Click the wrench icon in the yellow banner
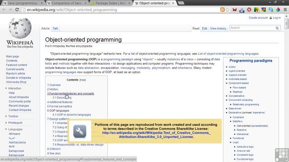This screenshot has width=289, height=162. [x=79, y=131]
